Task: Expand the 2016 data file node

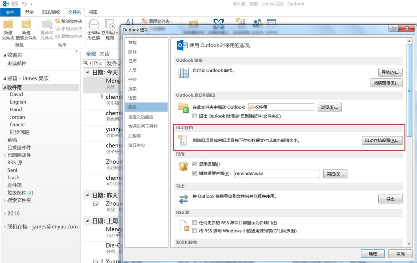Action: pyautogui.click(x=4, y=213)
